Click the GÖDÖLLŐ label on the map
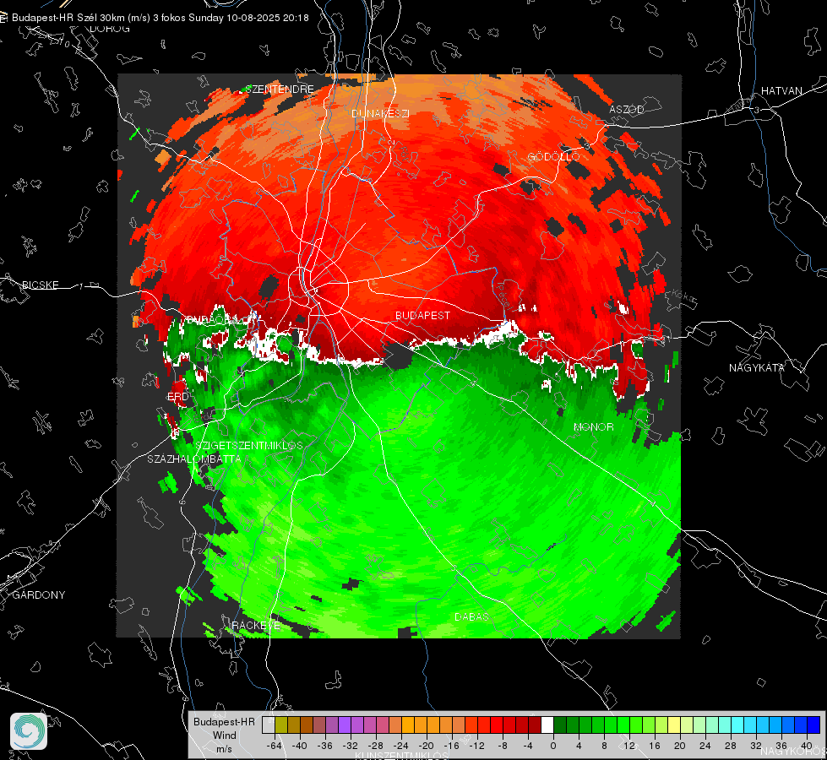This screenshot has height=760, width=827. tap(554, 156)
